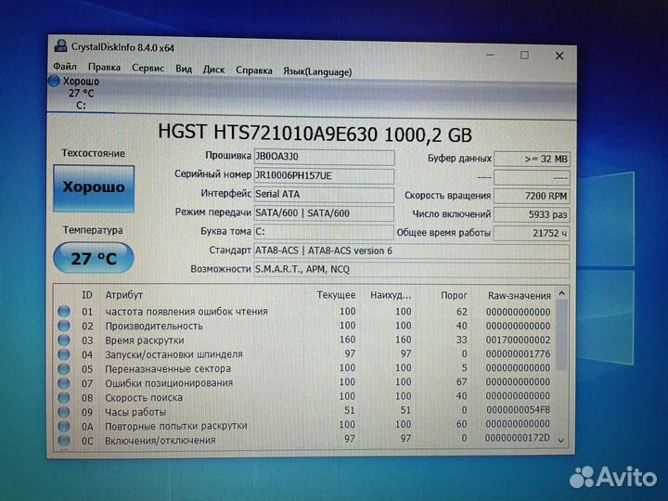The height and width of the screenshot is (501, 668).
Task: Click the ID column header
Action: coord(87,295)
